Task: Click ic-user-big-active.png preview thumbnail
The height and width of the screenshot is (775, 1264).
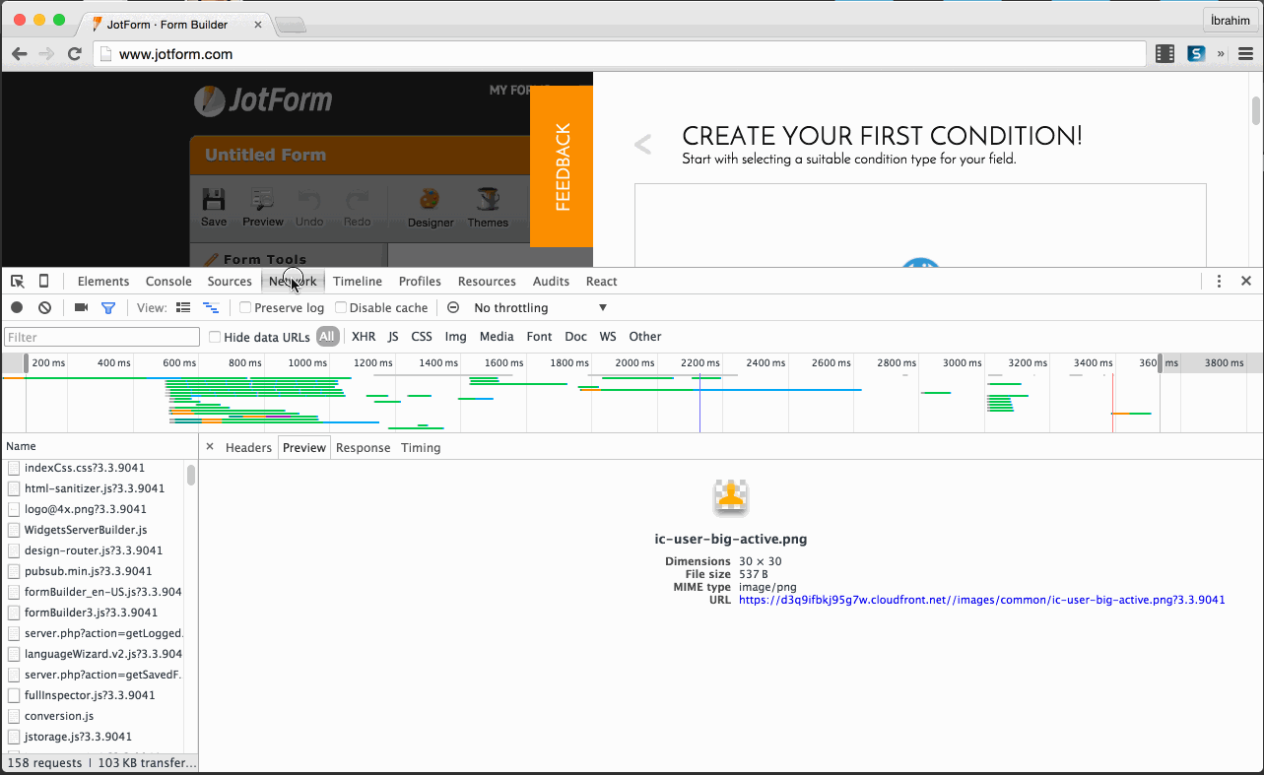Action: (x=731, y=497)
